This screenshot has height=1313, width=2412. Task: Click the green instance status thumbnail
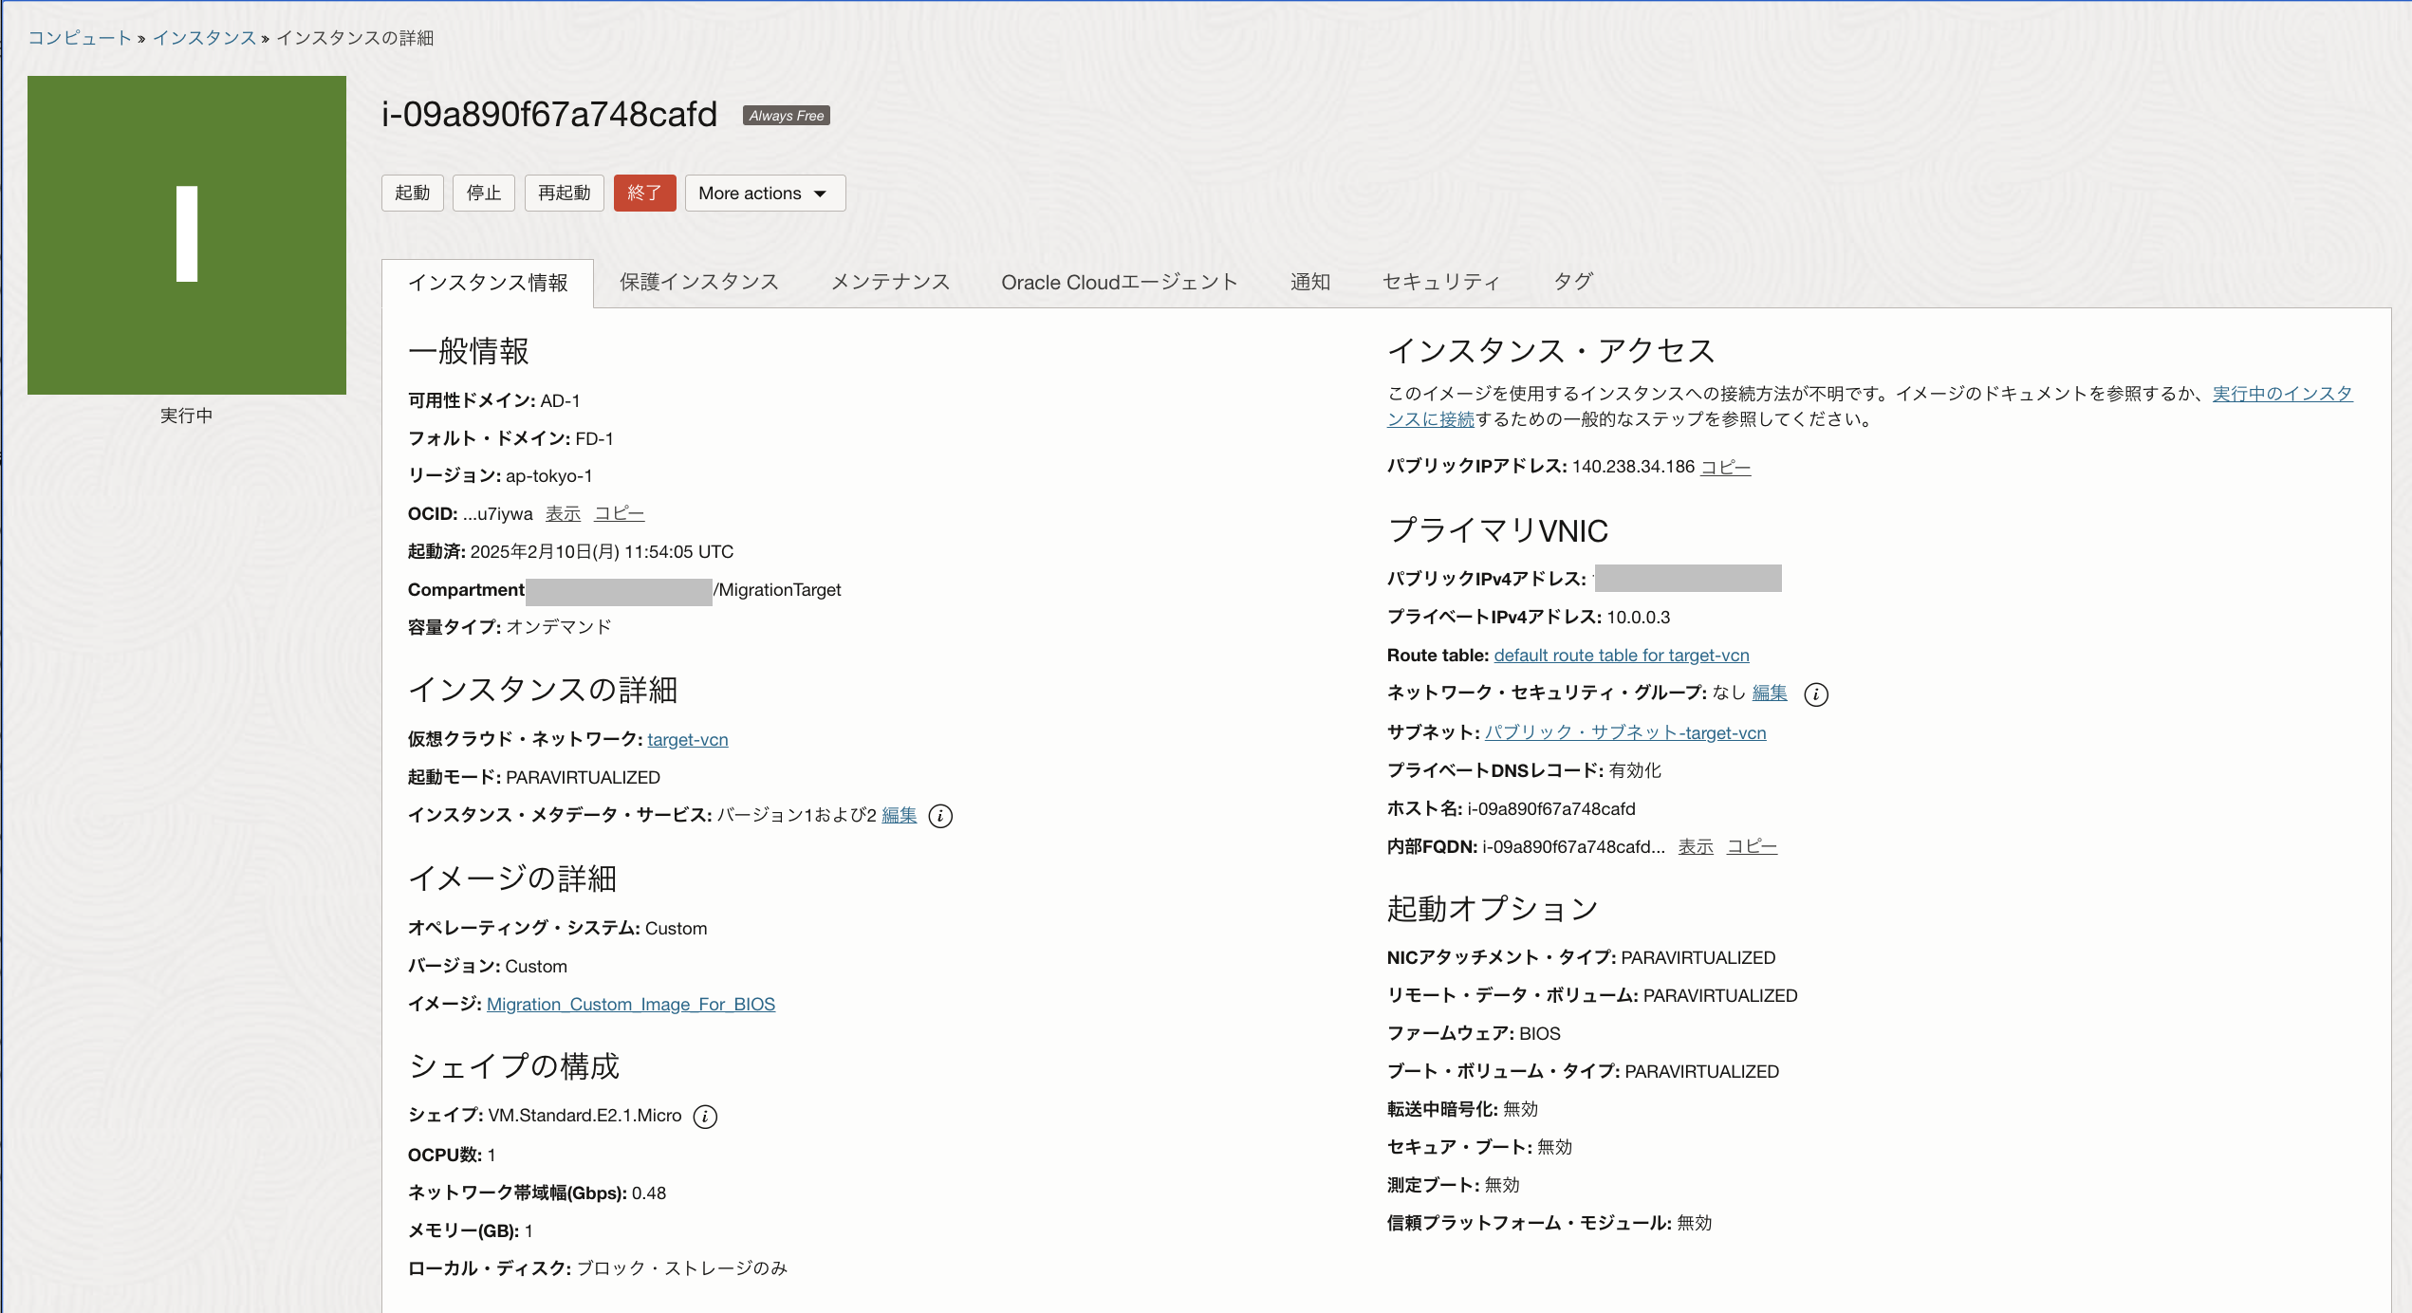coord(187,235)
